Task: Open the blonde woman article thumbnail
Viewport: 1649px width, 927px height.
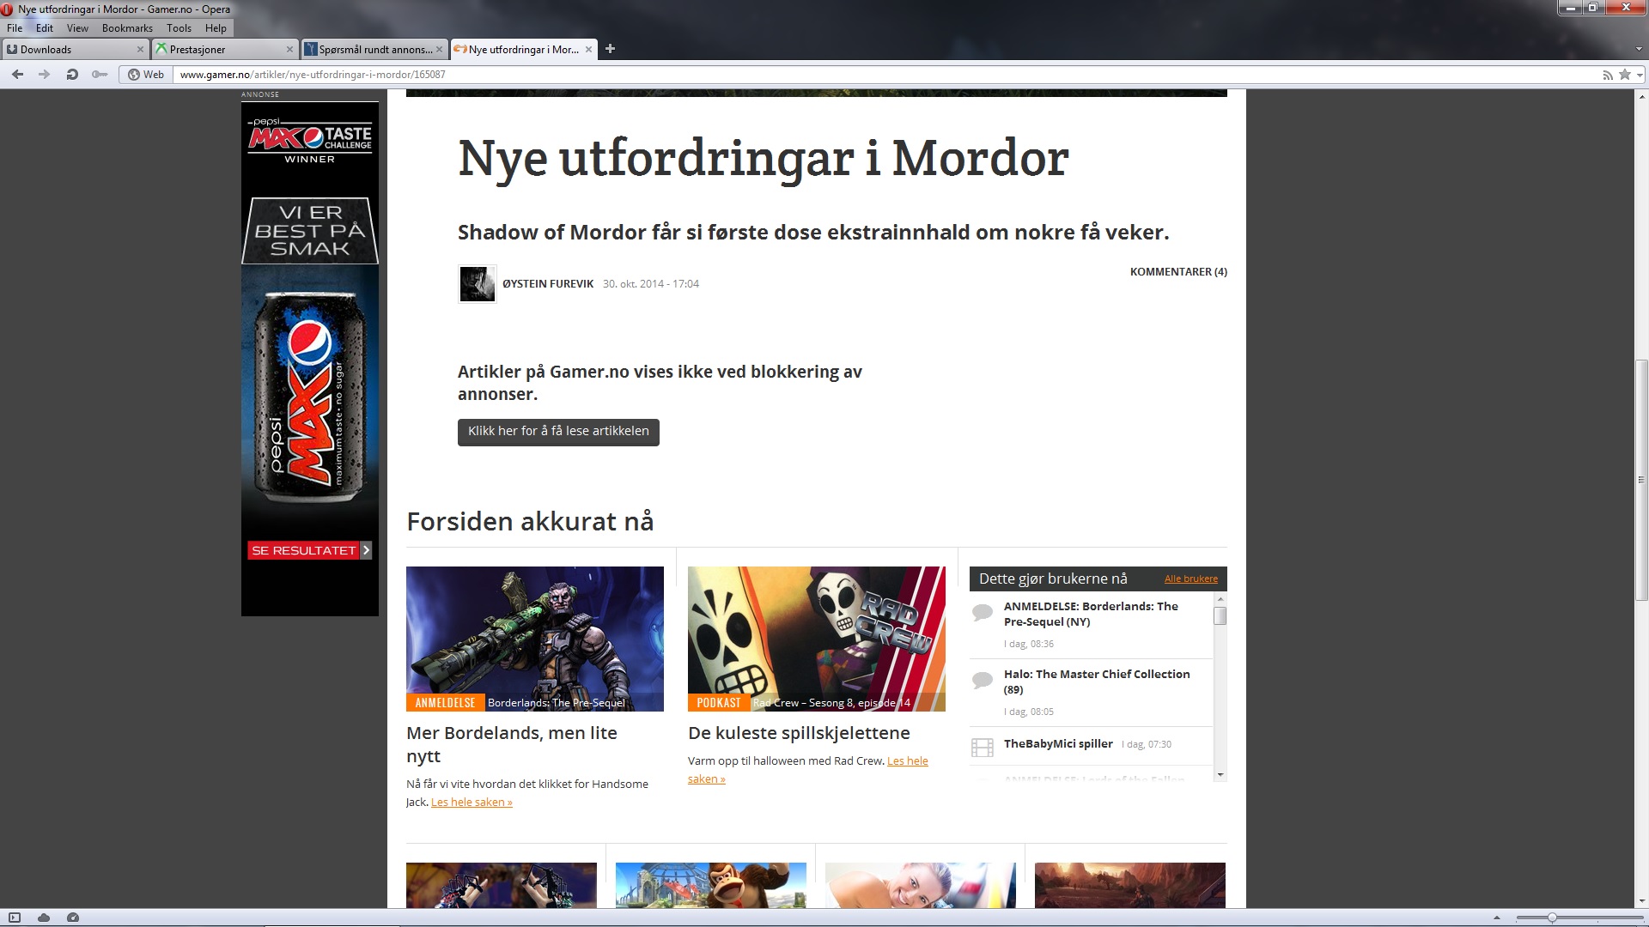Action: click(921, 885)
